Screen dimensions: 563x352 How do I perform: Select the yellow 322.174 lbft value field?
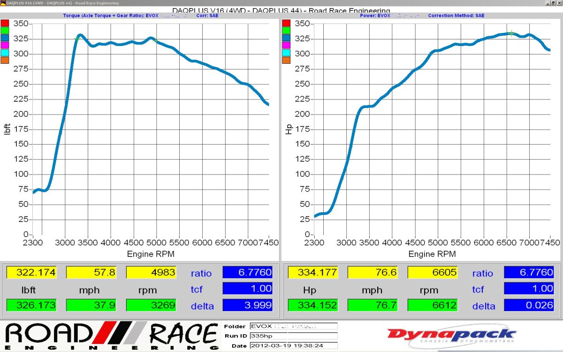(31, 273)
